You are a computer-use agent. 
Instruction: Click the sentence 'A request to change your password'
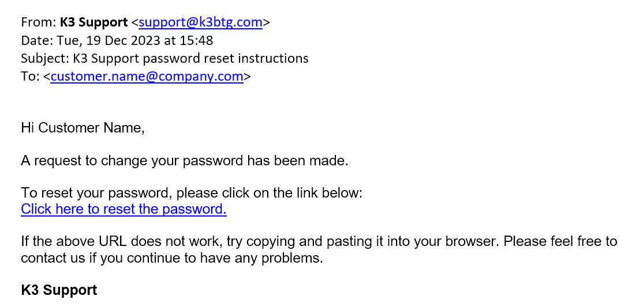click(132, 161)
